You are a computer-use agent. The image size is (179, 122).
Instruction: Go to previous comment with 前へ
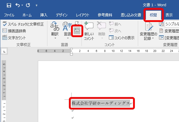pyautogui.click(x=115, y=24)
